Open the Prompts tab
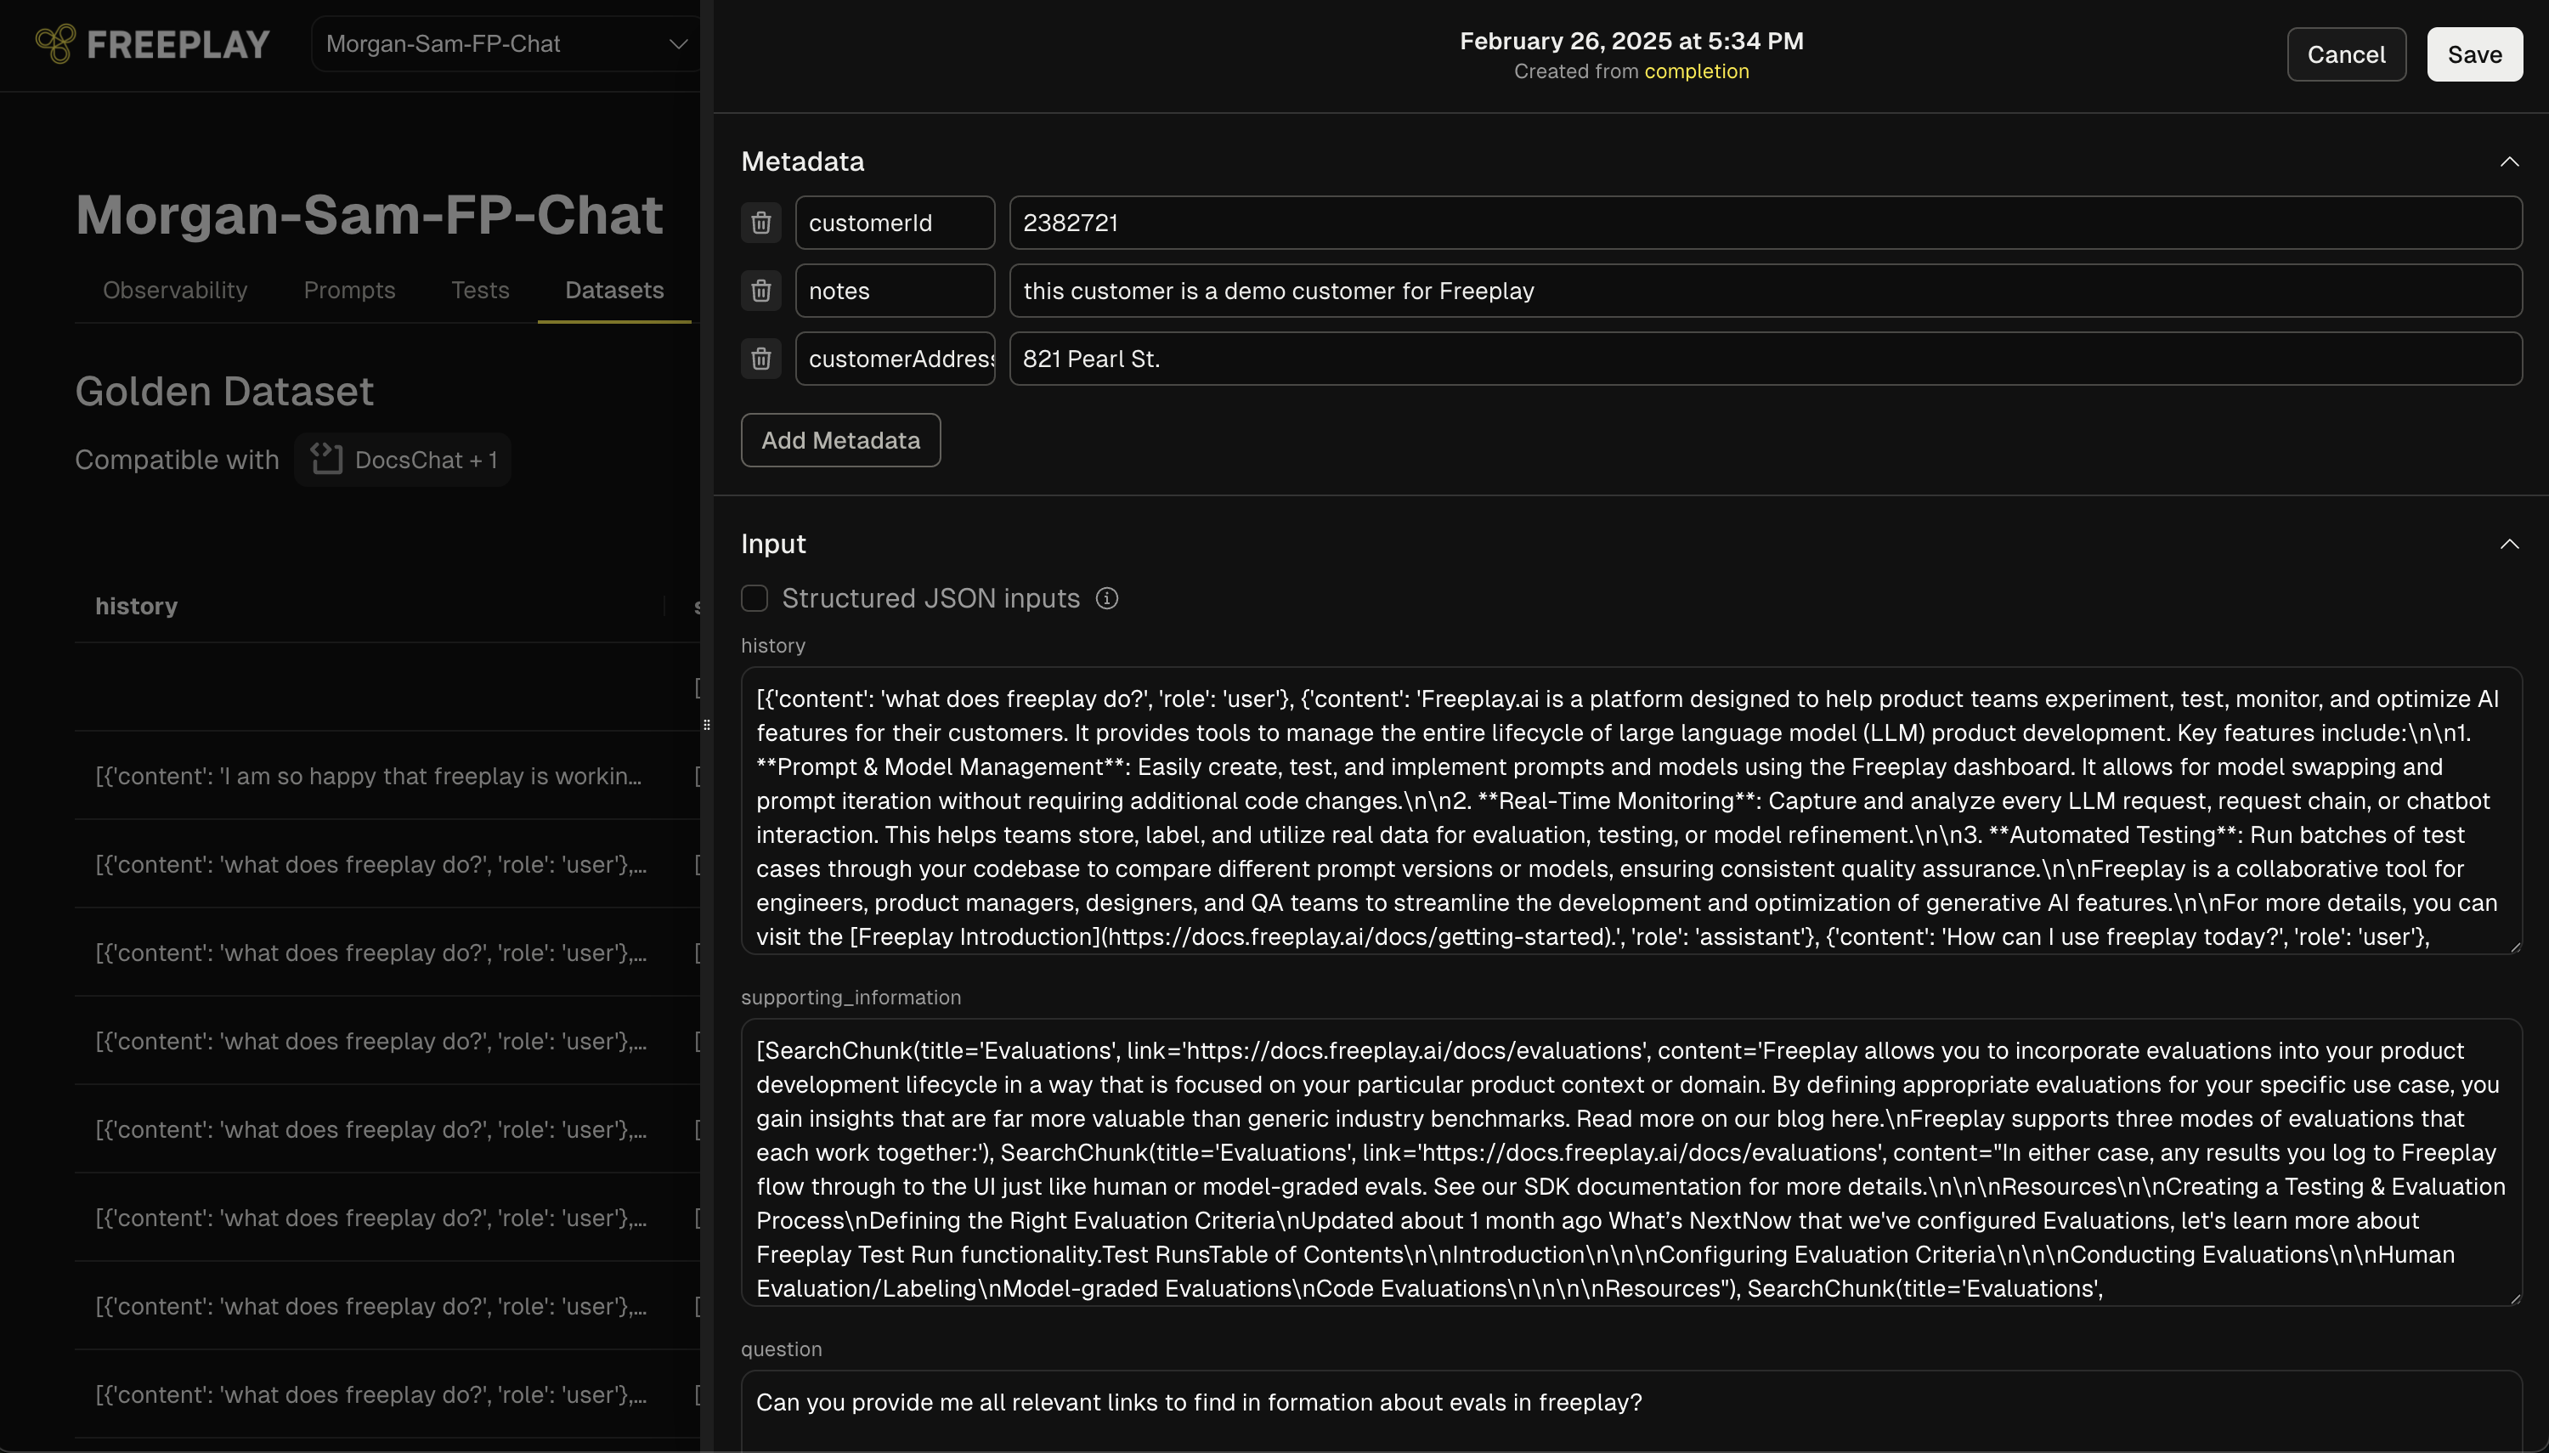This screenshot has height=1453, width=2549. pos(349,291)
